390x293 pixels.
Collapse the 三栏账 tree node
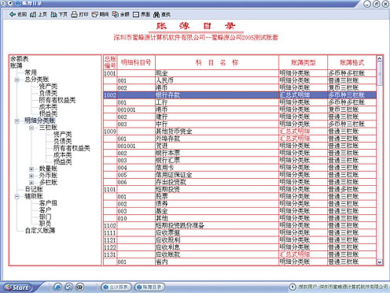click(x=31, y=128)
